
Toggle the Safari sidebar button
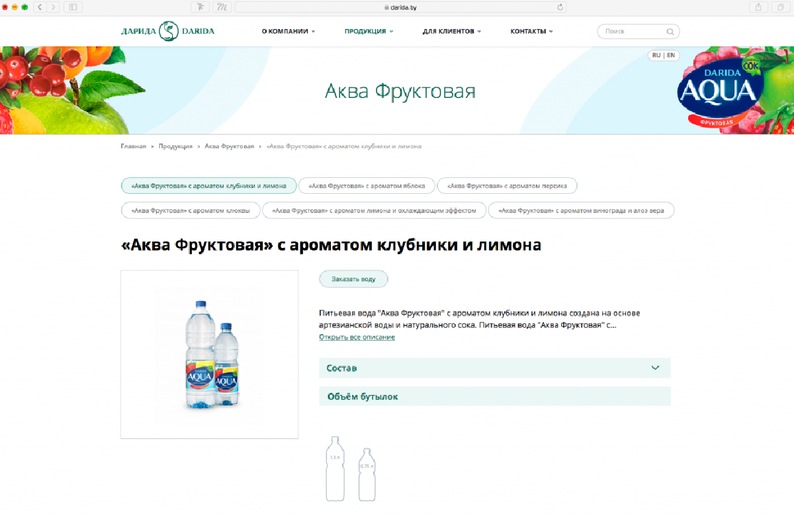71,7
